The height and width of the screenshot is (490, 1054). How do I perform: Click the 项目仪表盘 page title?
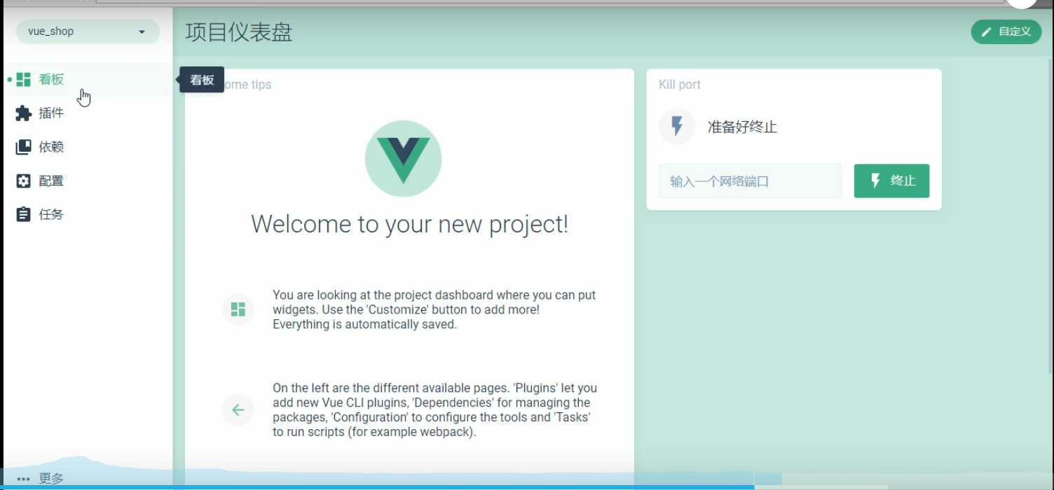239,32
